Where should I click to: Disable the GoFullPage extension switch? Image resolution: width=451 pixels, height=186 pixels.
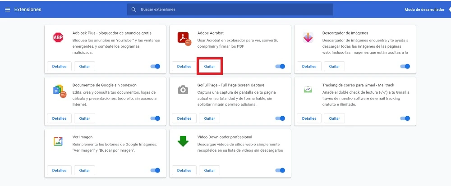(x=280, y=118)
